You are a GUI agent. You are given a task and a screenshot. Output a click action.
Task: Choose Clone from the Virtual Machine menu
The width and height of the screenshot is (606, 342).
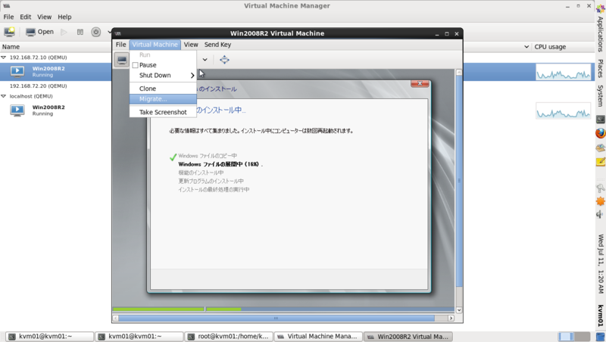(x=163, y=89)
